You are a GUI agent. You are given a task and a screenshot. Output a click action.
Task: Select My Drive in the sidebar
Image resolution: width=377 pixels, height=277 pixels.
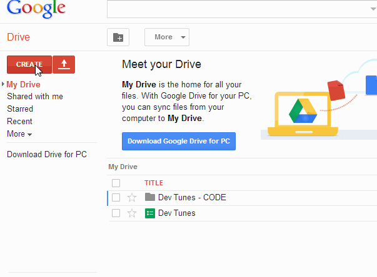[x=23, y=84]
